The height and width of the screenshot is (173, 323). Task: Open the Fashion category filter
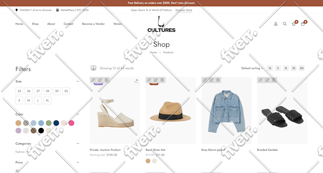23,152
